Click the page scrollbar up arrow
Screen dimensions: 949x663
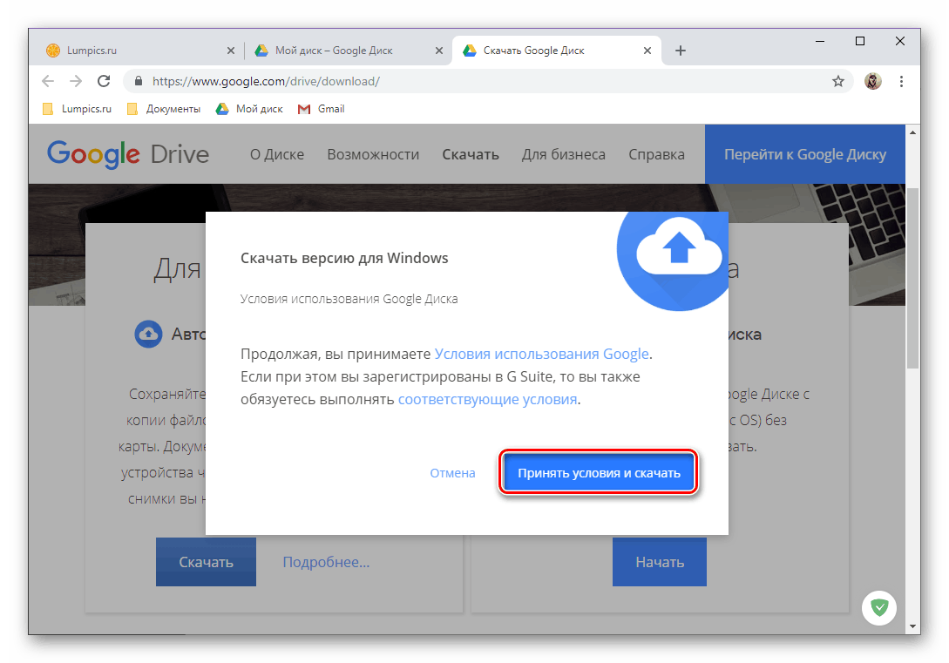tap(912, 132)
